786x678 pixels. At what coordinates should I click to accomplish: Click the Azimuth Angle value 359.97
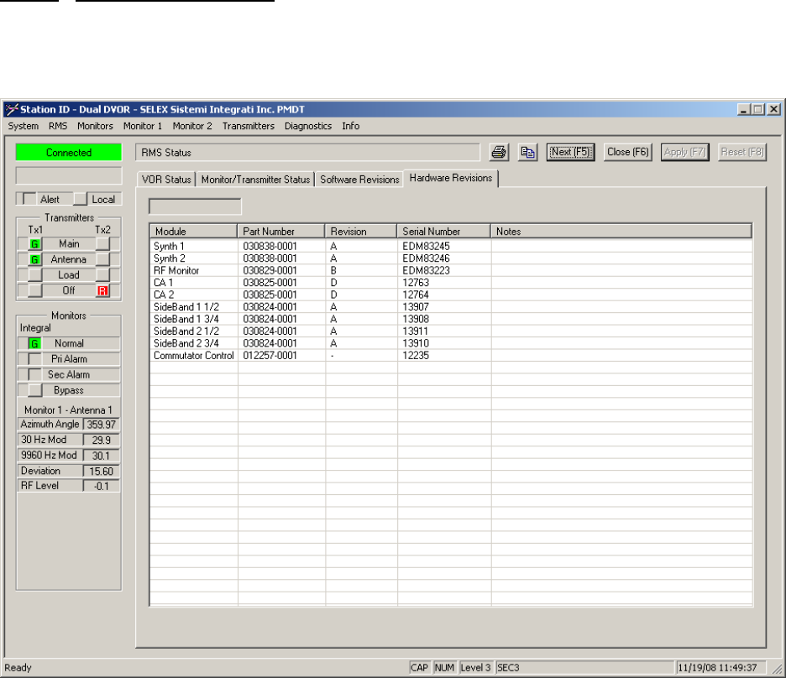coord(102,425)
